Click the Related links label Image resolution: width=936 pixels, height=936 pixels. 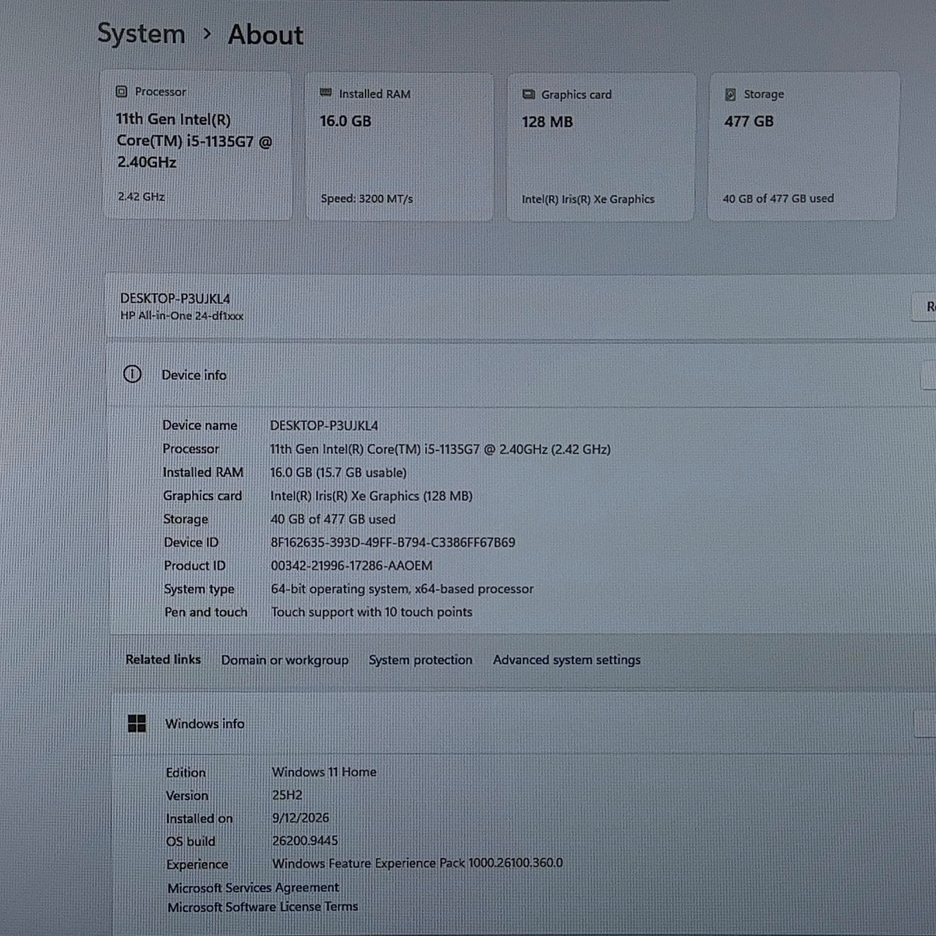pyautogui.click(x=163, y=660)
